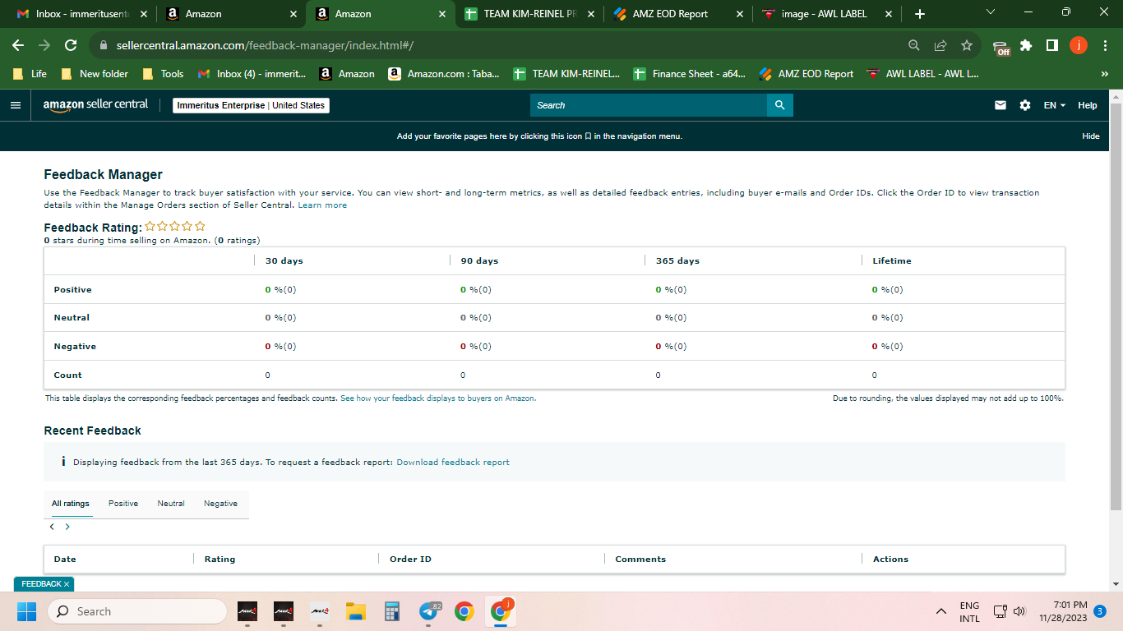
Task: Open File Explorer from taskbar
Action: [355, 611]
